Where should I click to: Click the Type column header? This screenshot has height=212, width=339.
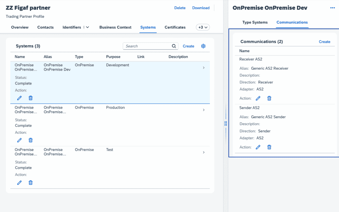pos(79,57)
